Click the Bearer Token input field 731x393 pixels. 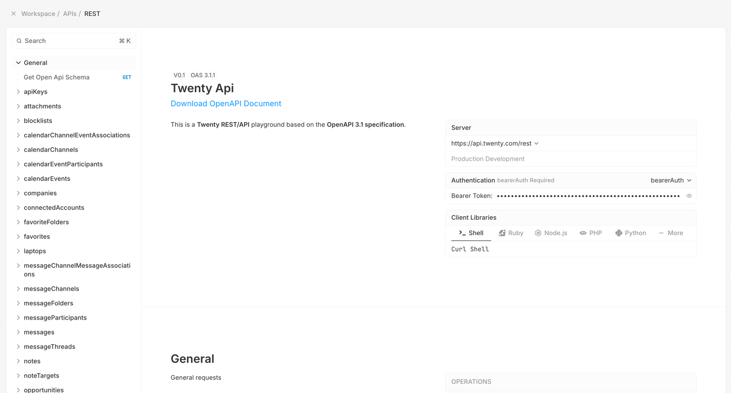(588, 196)
